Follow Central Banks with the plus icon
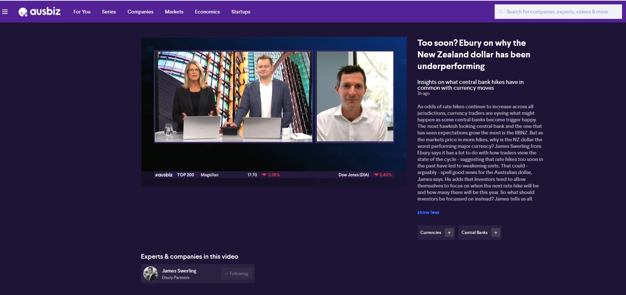The width and height of the screenshot is (626, 295). click(496, 233)
